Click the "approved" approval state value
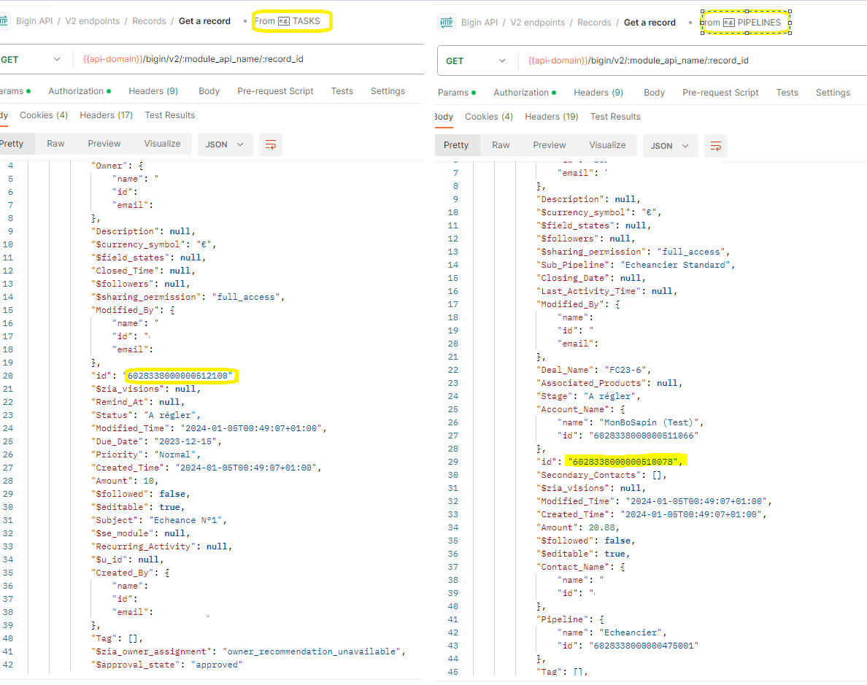 [217, 665]
